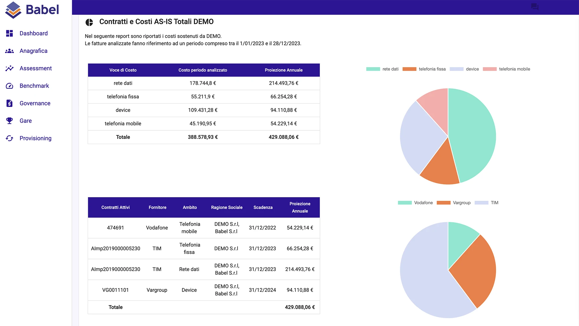This screenshot has width=579, height=326.
Task: Toggle telefonia mobile legend swatch
Action: pos(489,69)
